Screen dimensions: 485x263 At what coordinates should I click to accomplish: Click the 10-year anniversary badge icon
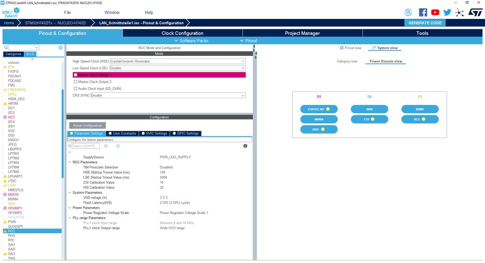point(408,12)
